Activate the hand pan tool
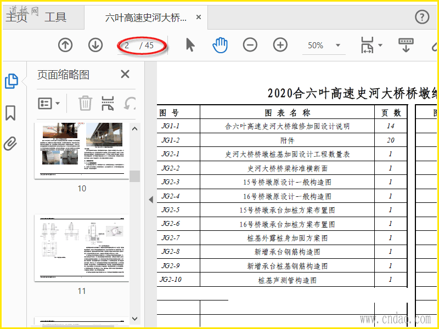Viewport: 439px width, 329px height. [x=220, y=45]
